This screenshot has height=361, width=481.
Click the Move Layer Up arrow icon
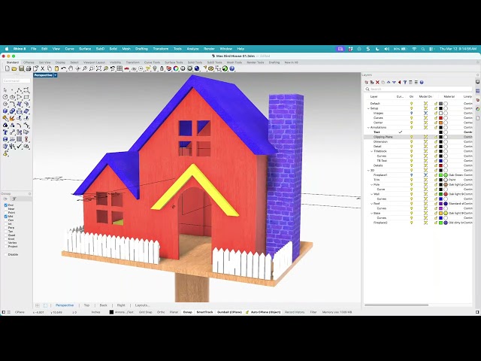tap(389, 82)
